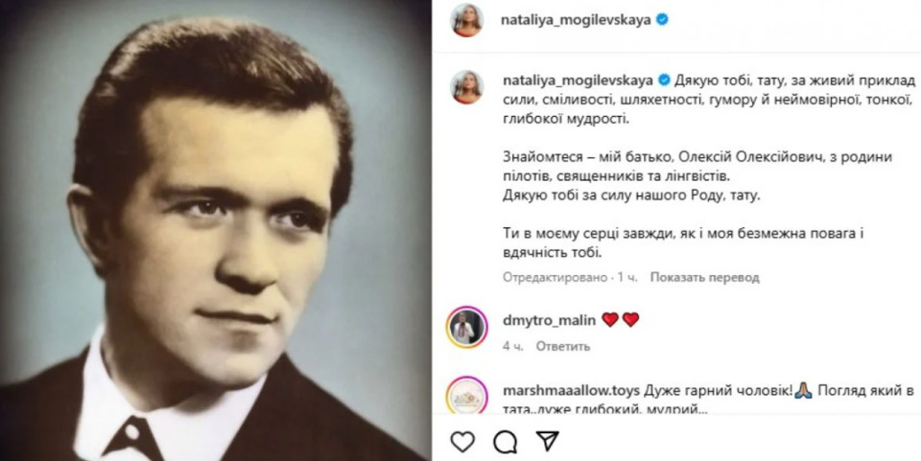Open marshmaallow.toys profile avatar

[x=467, y=396]
